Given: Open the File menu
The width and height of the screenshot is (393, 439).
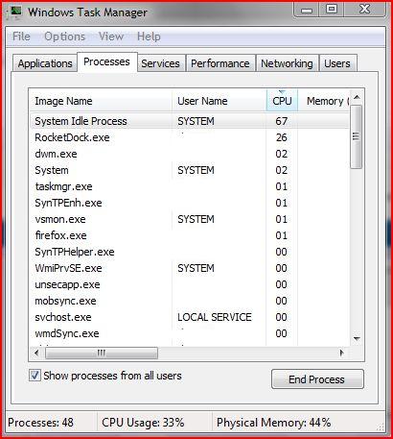Looking at the screenshot, I should pyautogui.click(x=21, y=37).
